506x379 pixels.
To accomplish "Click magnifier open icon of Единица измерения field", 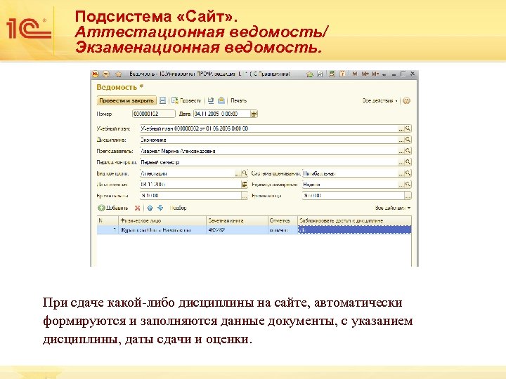I will pos(408,185).
